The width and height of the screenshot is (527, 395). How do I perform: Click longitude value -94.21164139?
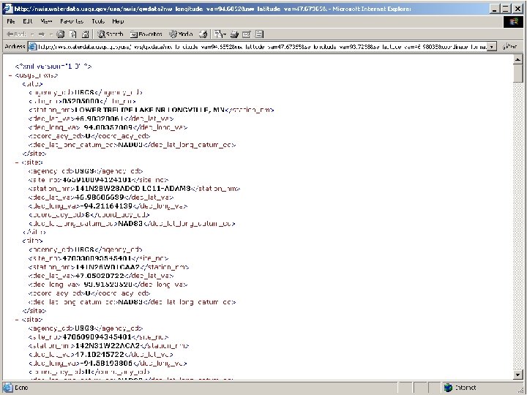106,206
